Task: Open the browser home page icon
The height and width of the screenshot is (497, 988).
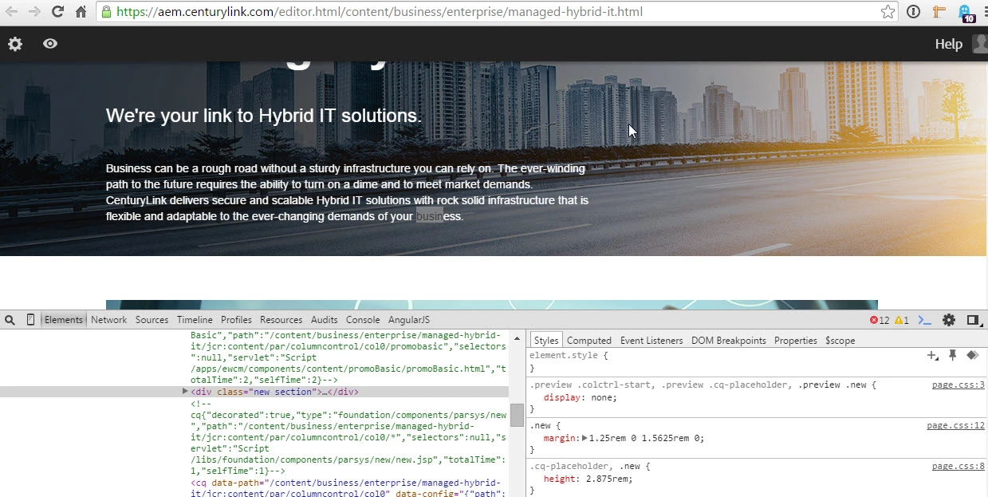Action: pos(81,12)
